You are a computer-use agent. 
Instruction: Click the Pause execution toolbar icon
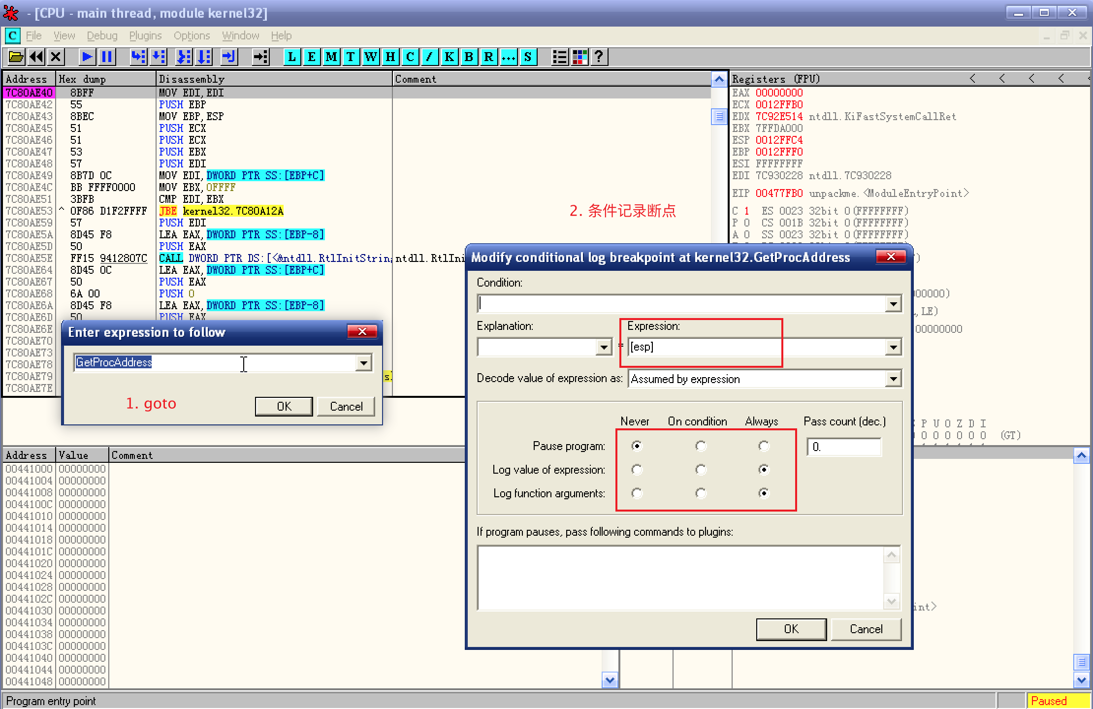click(x=107, y=57)
